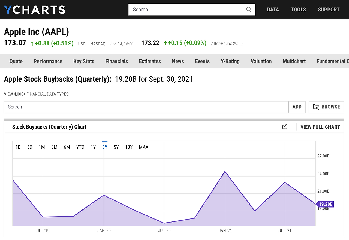Click Stock Buybacks (Quarterly) Chart title

49,127
